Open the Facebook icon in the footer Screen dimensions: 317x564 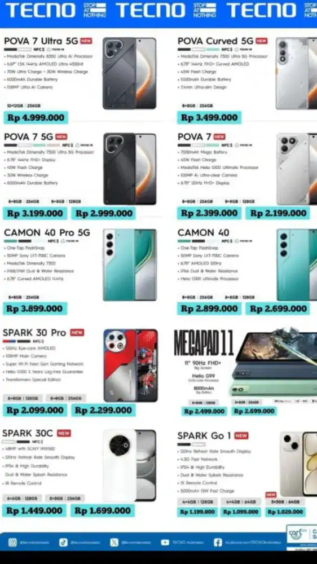pos(218,542)
